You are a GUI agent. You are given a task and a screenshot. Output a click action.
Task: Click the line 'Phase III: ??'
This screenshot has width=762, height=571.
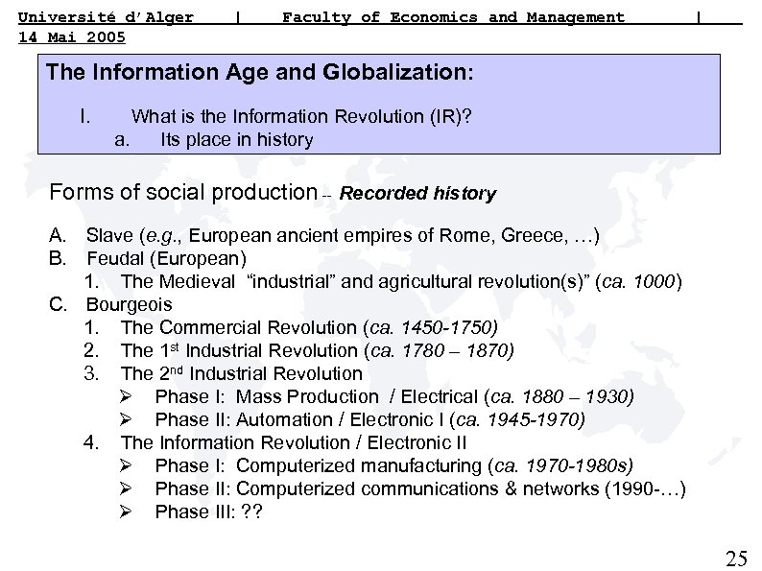(209, 512)
